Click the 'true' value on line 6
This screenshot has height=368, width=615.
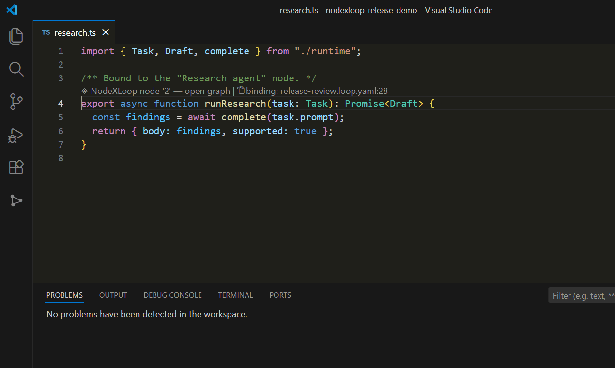306,131
